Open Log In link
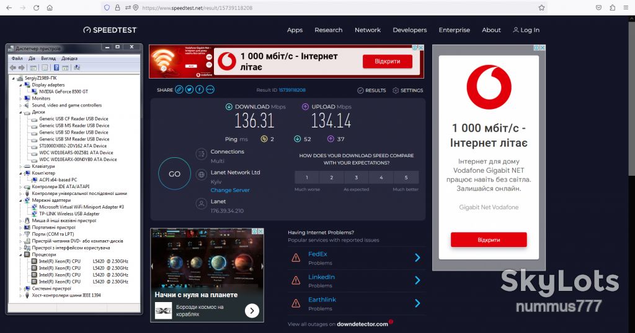The height and width of the screenshot is (333, 635). click(526, 30)
